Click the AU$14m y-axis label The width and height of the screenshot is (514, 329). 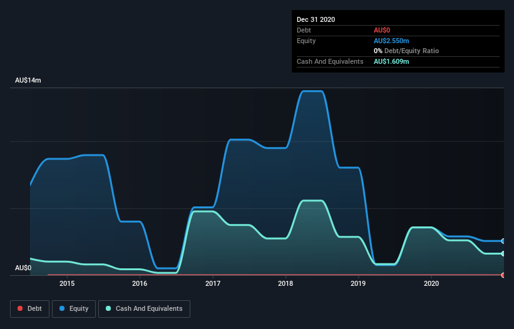click(x=28, y=80)
